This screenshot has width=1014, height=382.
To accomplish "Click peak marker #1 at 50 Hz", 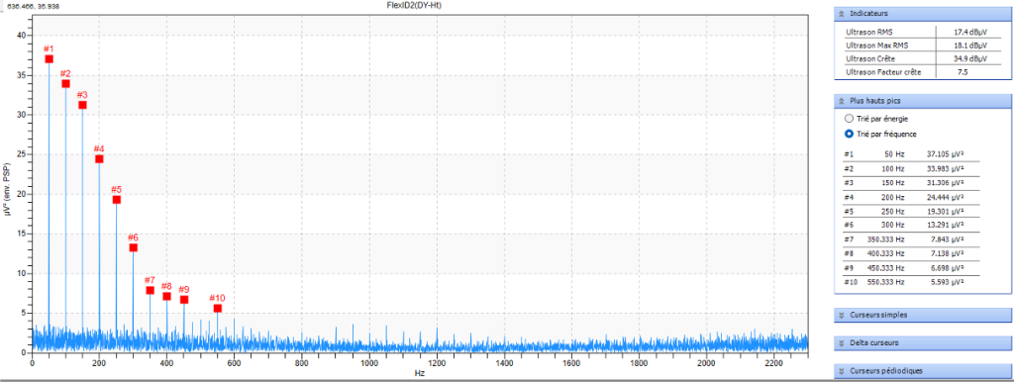I will tap(50, 58).
